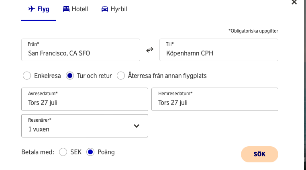Expand the Resenärer dropdown chevron

137,126
